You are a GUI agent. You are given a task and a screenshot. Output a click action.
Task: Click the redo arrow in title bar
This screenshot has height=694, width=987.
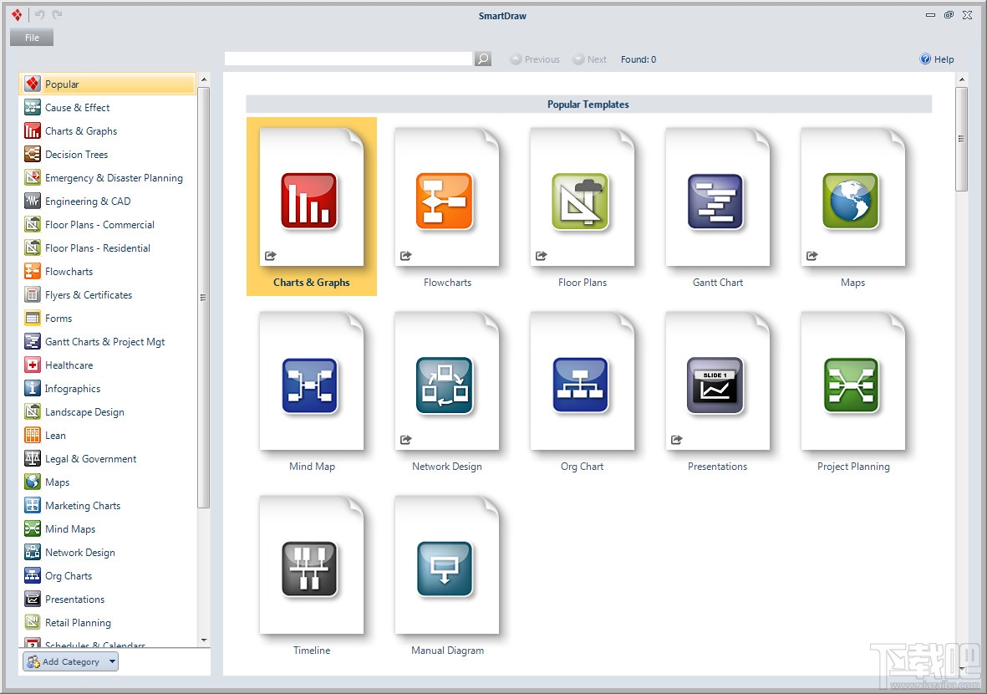58,14
